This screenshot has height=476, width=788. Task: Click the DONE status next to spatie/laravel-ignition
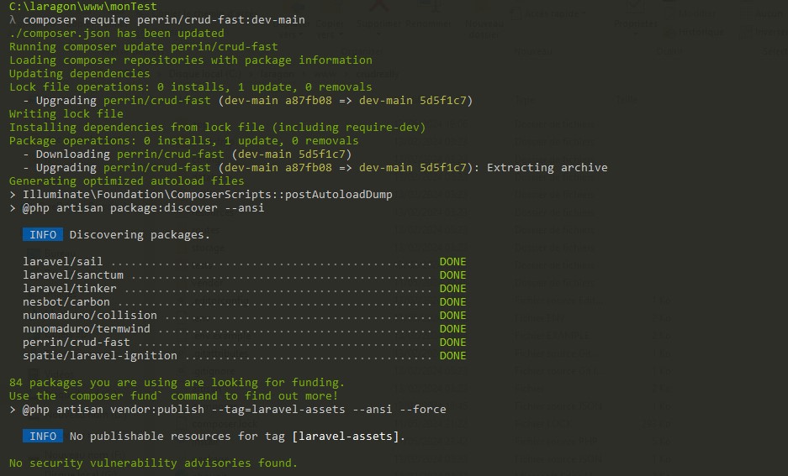pos(452,356)
